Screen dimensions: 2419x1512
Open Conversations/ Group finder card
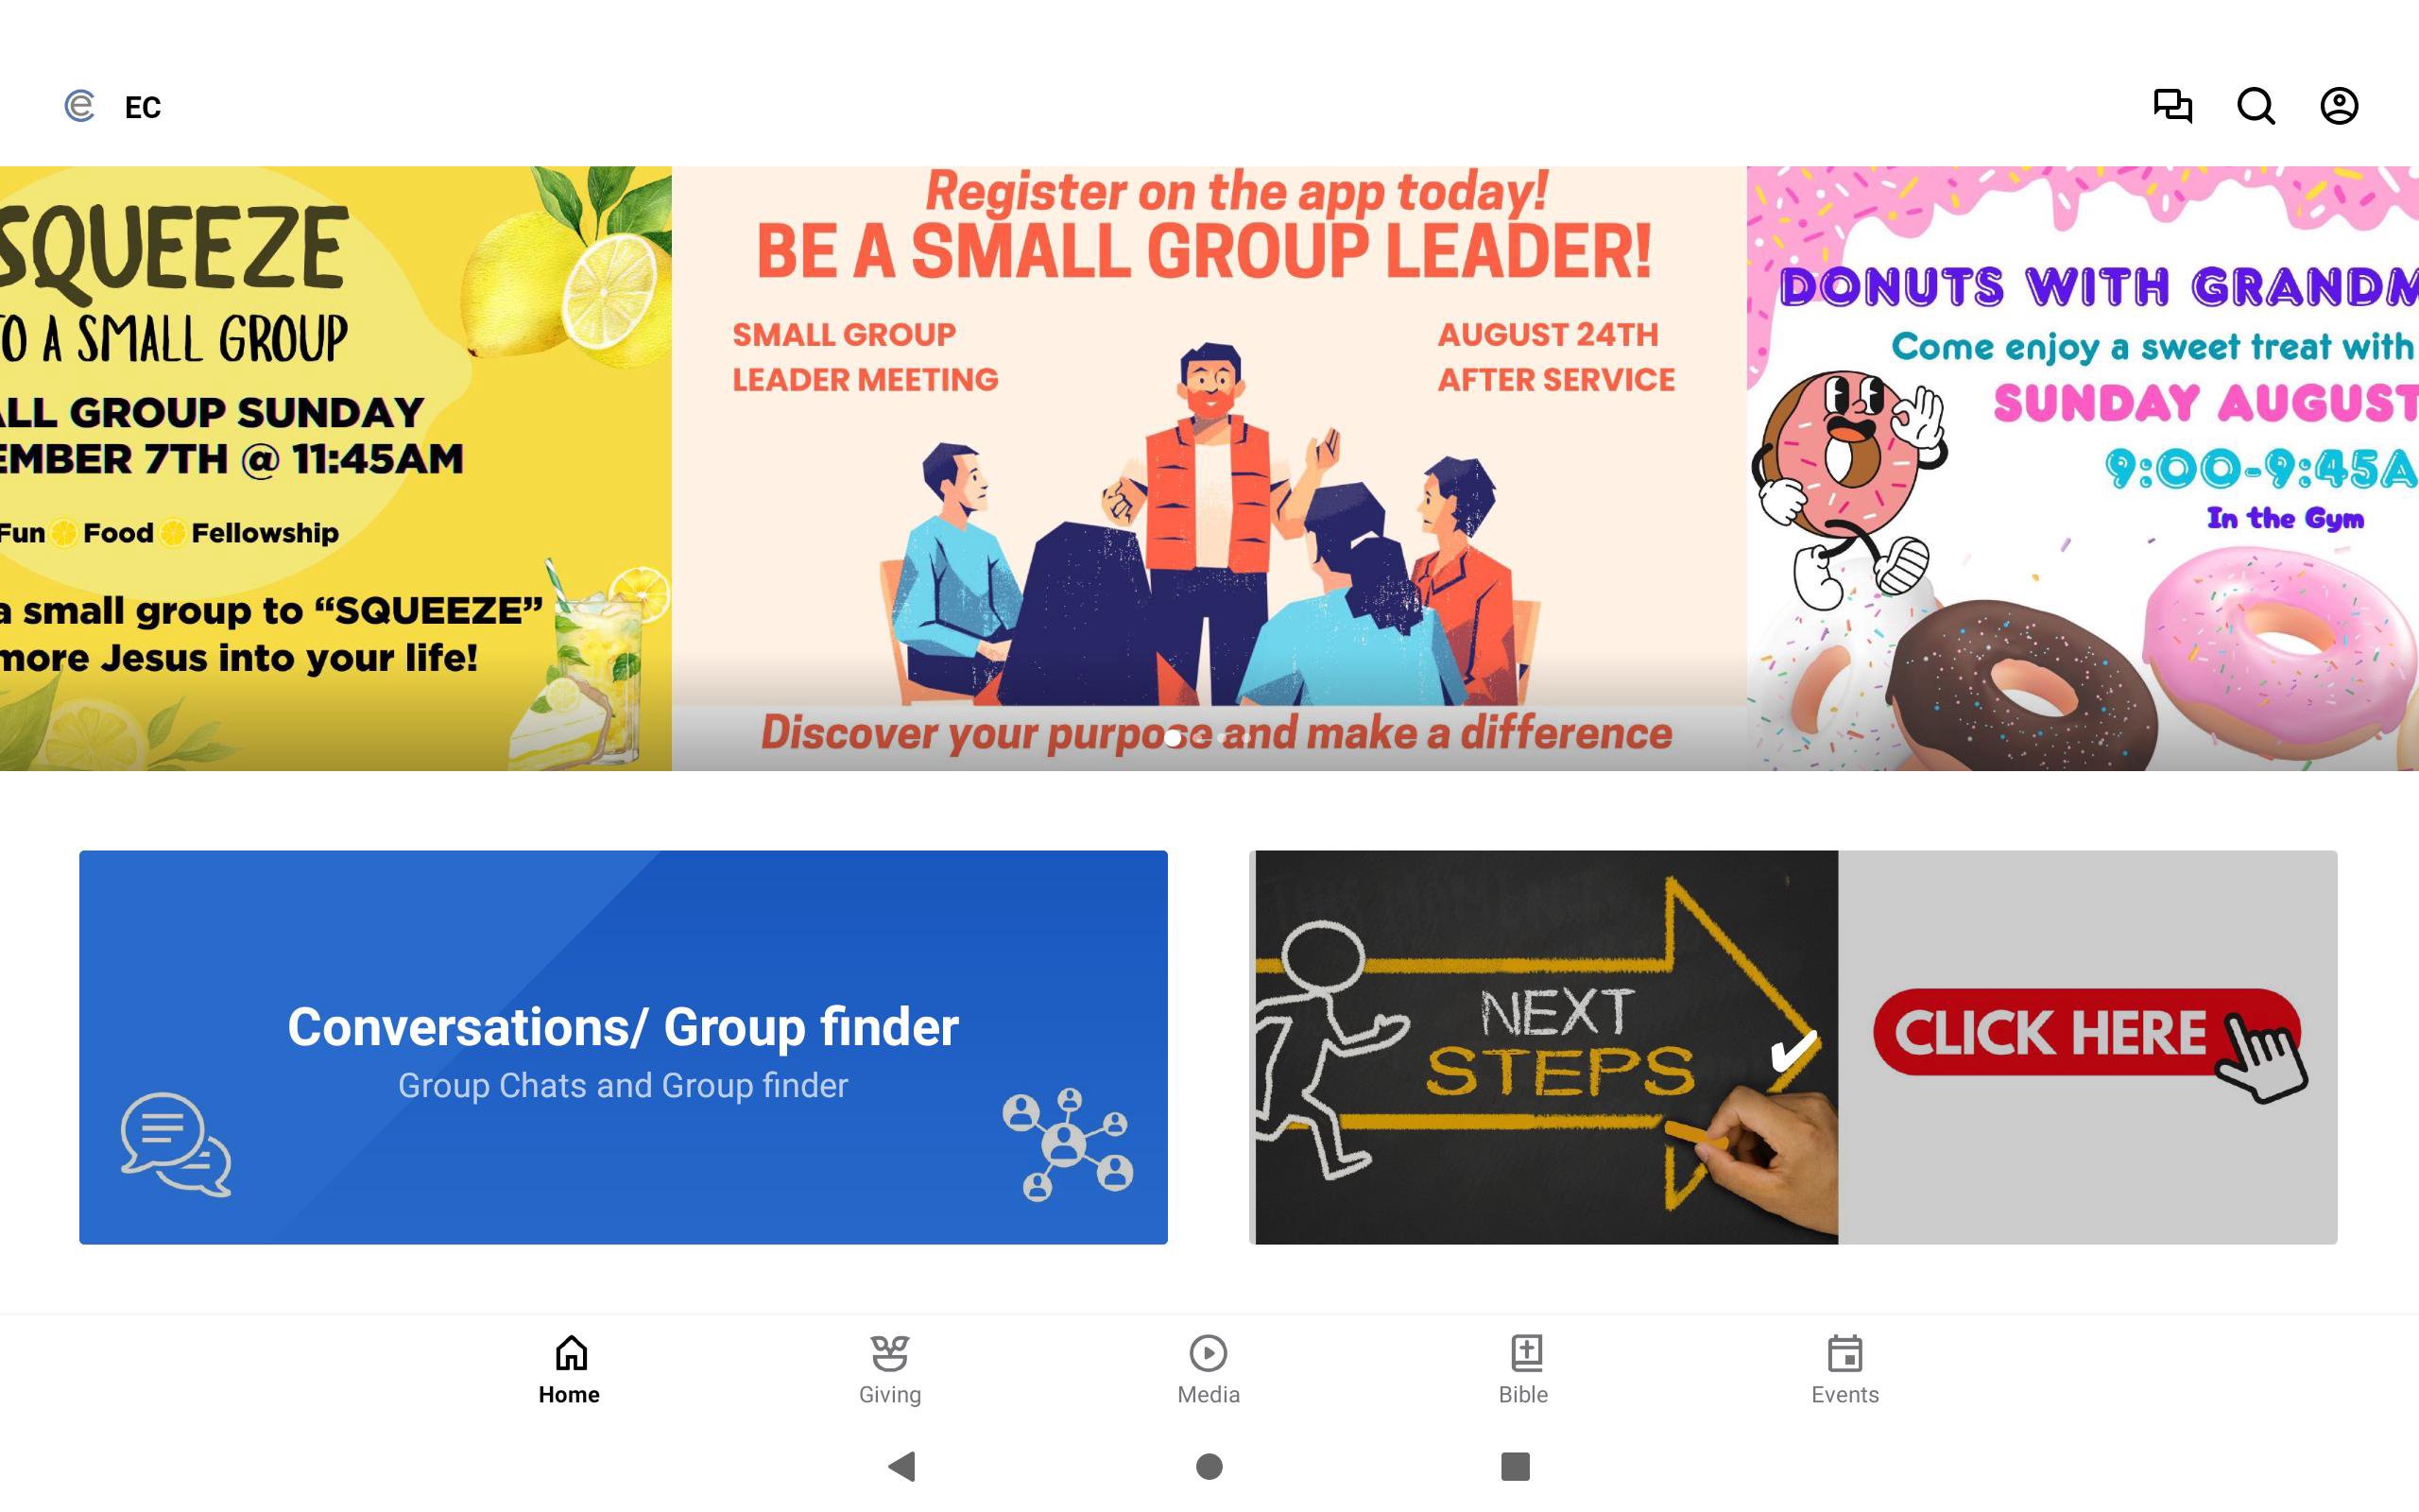[623, 1047]
